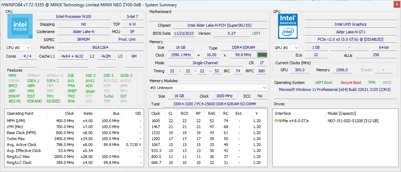Click the Interface column header in Drives
This screenshot has height=172, width=401.
283,113
